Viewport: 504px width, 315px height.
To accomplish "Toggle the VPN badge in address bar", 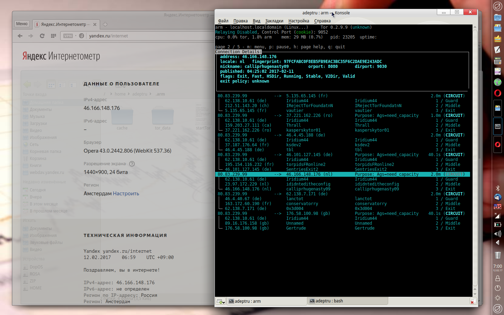I will [x=68, y=36].
